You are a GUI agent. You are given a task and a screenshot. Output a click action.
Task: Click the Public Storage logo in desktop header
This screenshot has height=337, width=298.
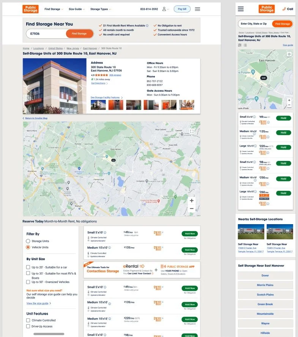pos(30,9)
